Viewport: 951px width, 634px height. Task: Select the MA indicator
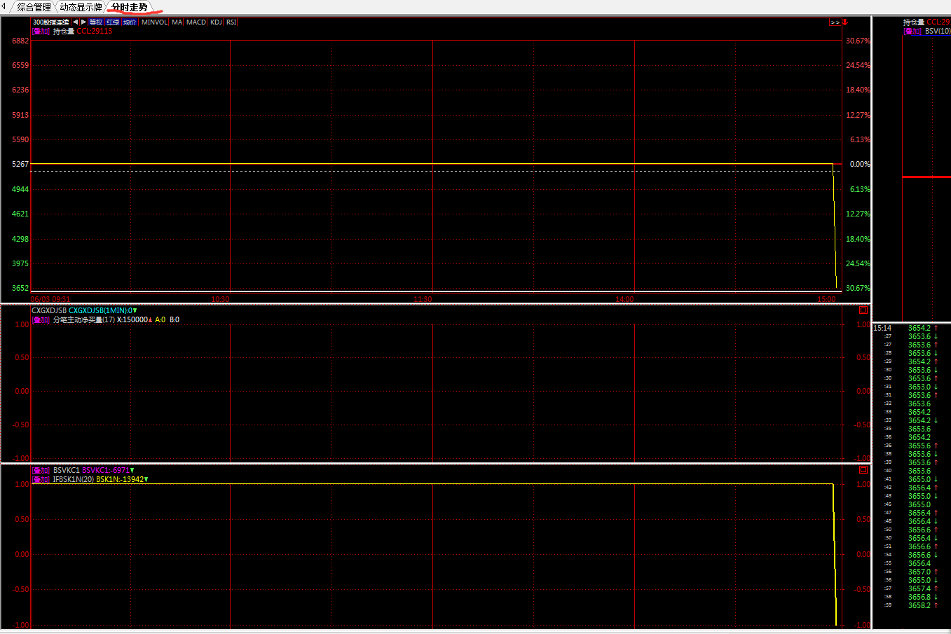click(177, 22)
